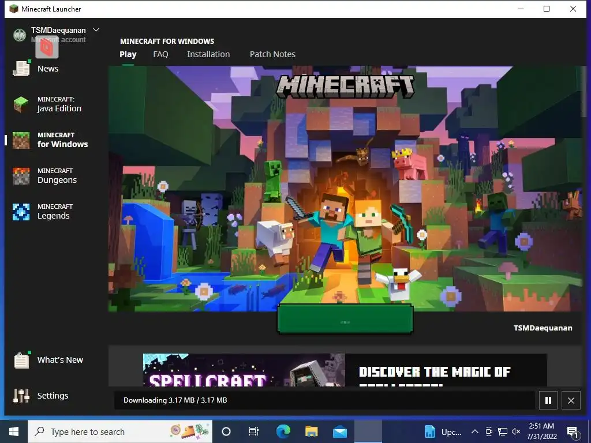591x443 pixels.
Task: Select Minecraft Java Edition grass block icon
Action: [x=21, y=104]
